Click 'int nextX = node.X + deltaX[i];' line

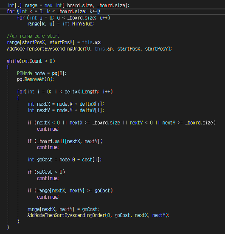point(66,104)
